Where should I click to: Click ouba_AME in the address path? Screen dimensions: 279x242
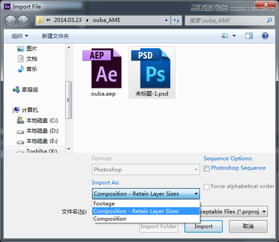coord(107,20)
